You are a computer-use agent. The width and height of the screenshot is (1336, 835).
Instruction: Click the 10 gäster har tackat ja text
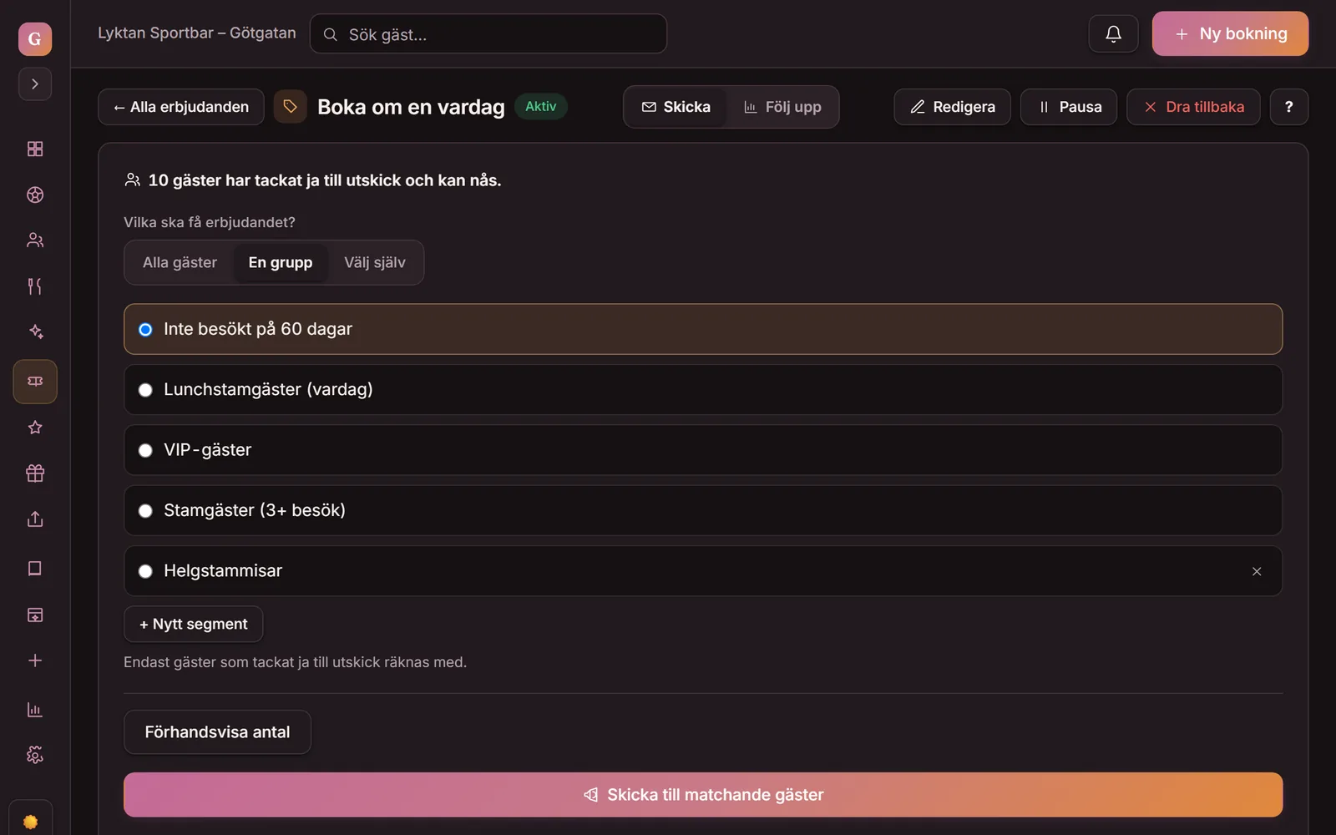325,180
